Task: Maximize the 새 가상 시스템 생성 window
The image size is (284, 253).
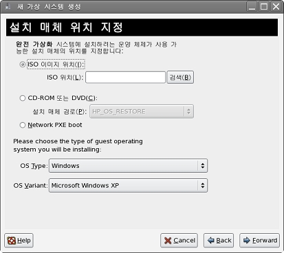Action: click(x=264, y=7)
